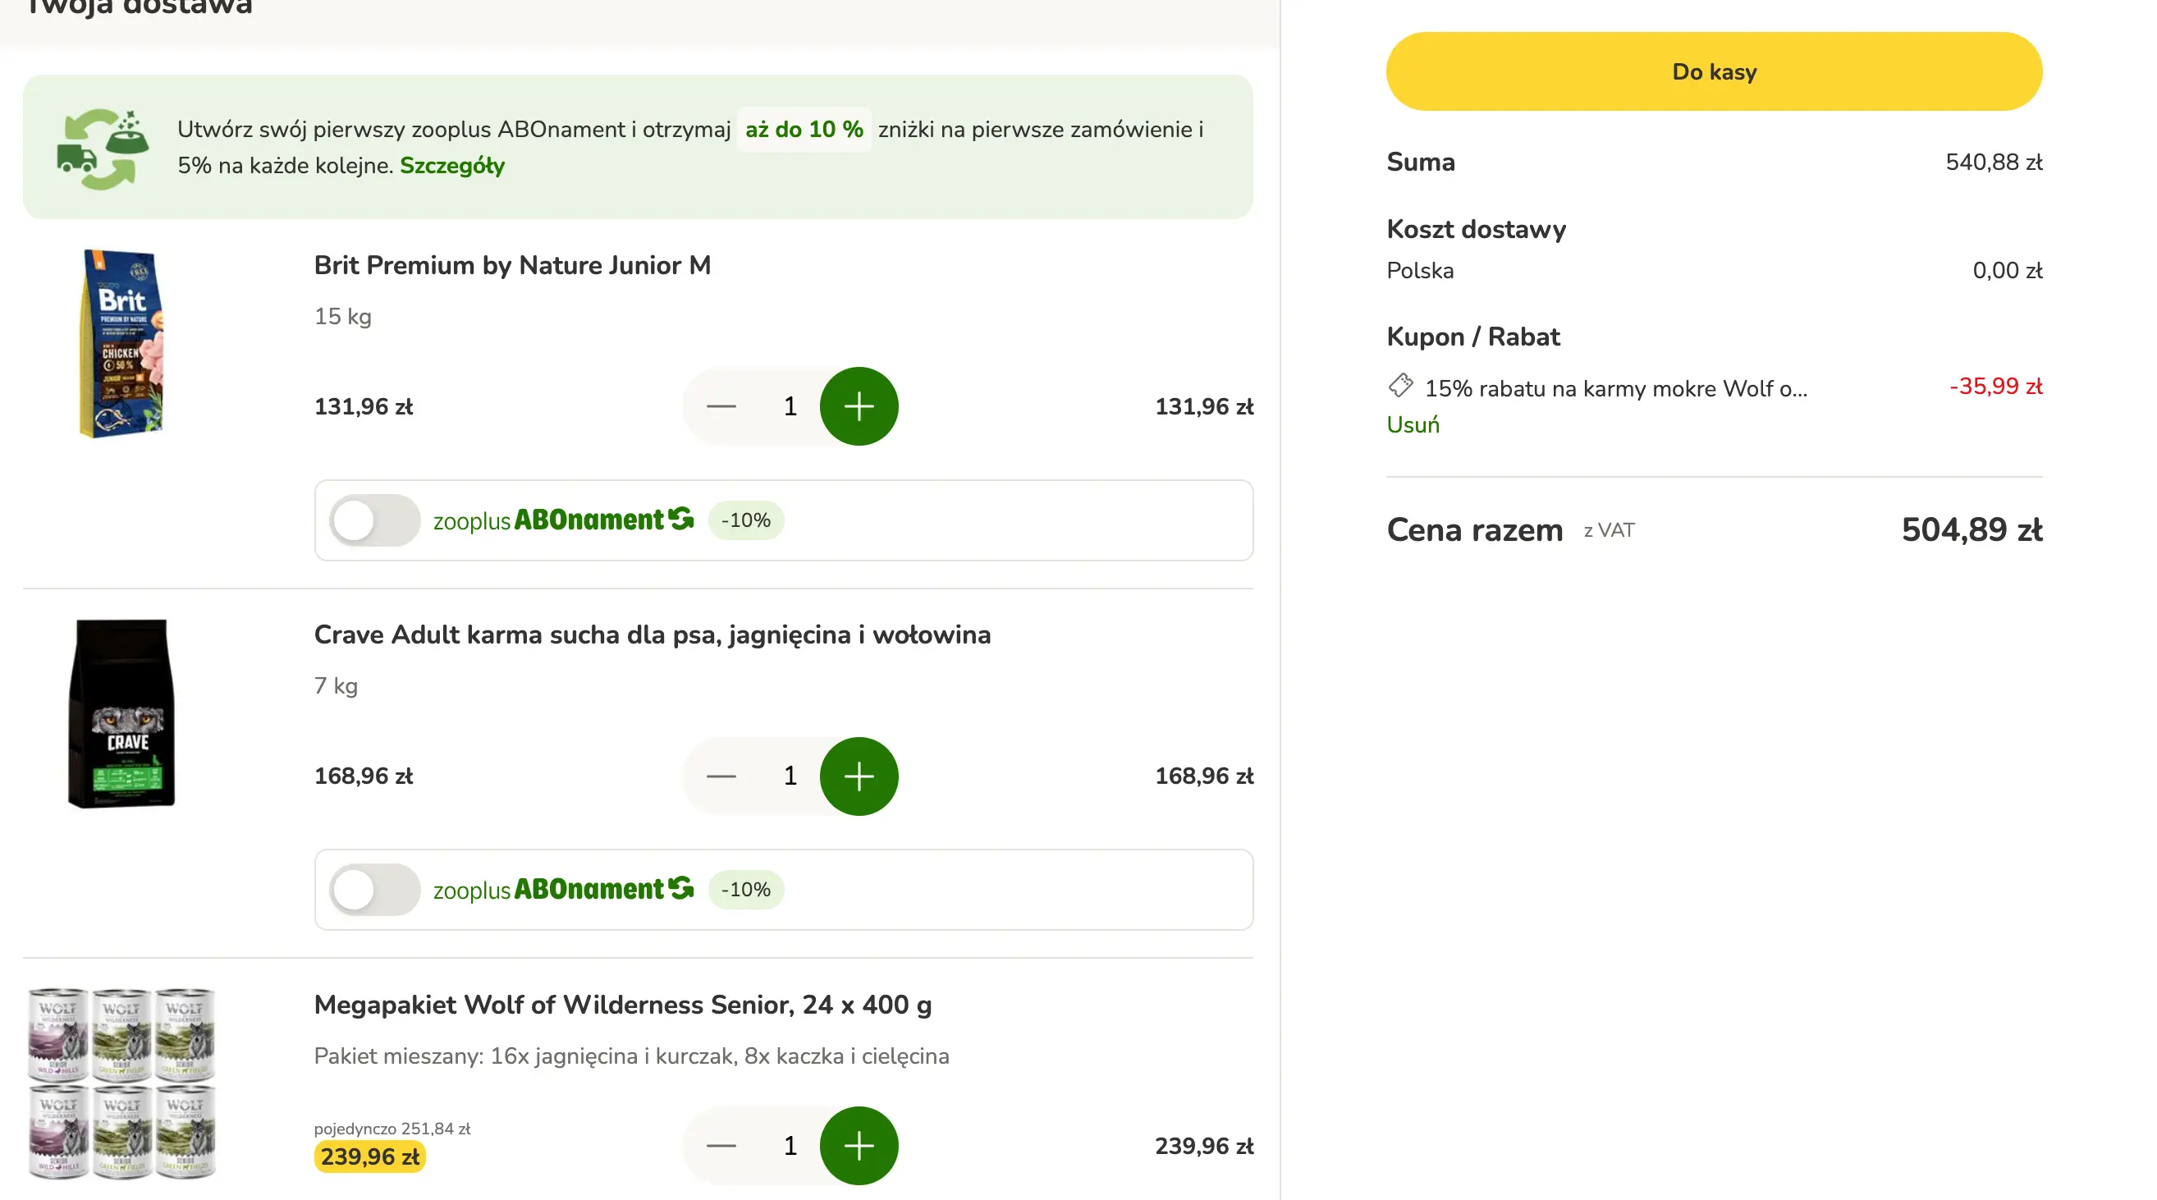Open Brit Premium by Nature Junior M title

pyautogui.click(x=511, y=265)
